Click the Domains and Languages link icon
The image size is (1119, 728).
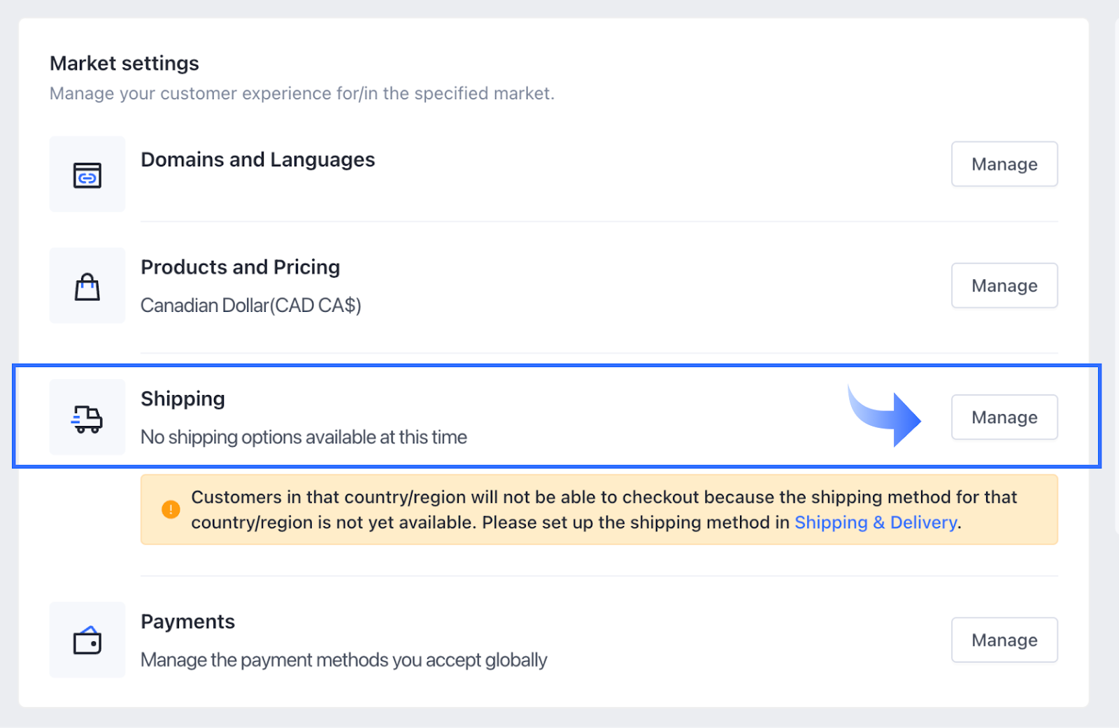[x=87, y=175]
